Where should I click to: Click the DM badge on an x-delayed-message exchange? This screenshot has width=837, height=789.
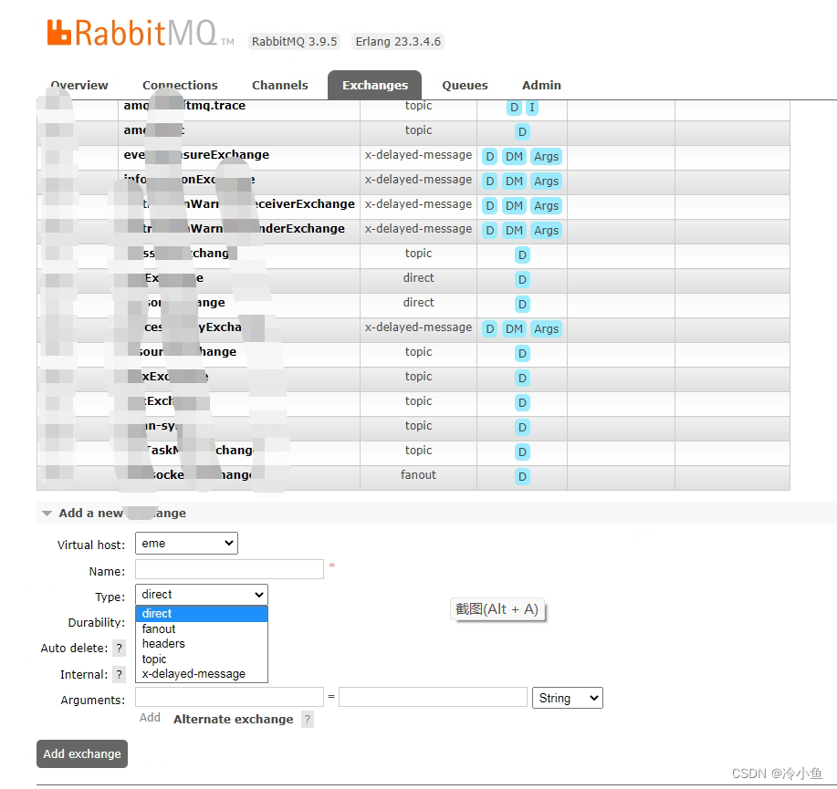(x=514, y=156)
